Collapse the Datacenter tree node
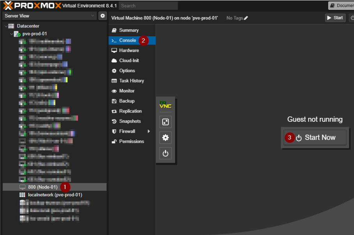 (5, 26)
